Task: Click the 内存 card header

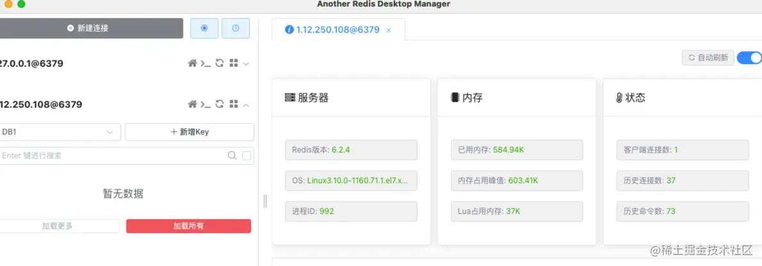Action: pos(517,97)
